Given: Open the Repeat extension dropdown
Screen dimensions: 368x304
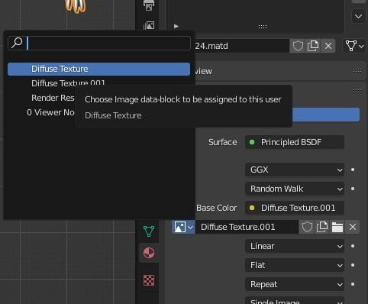Looking at the screenshot, I should point(295,284).
